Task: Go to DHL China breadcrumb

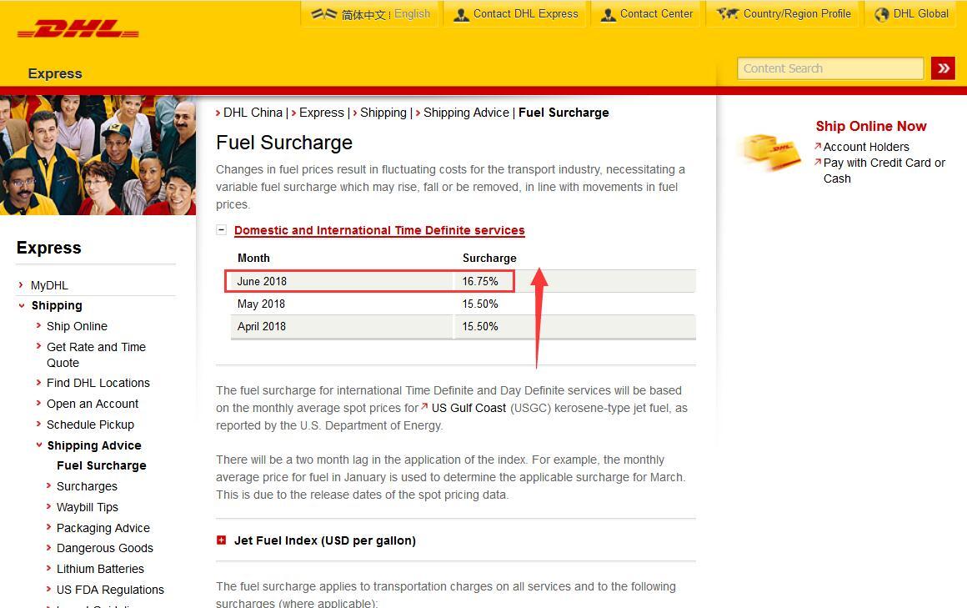Action: [x=253, y=113]
